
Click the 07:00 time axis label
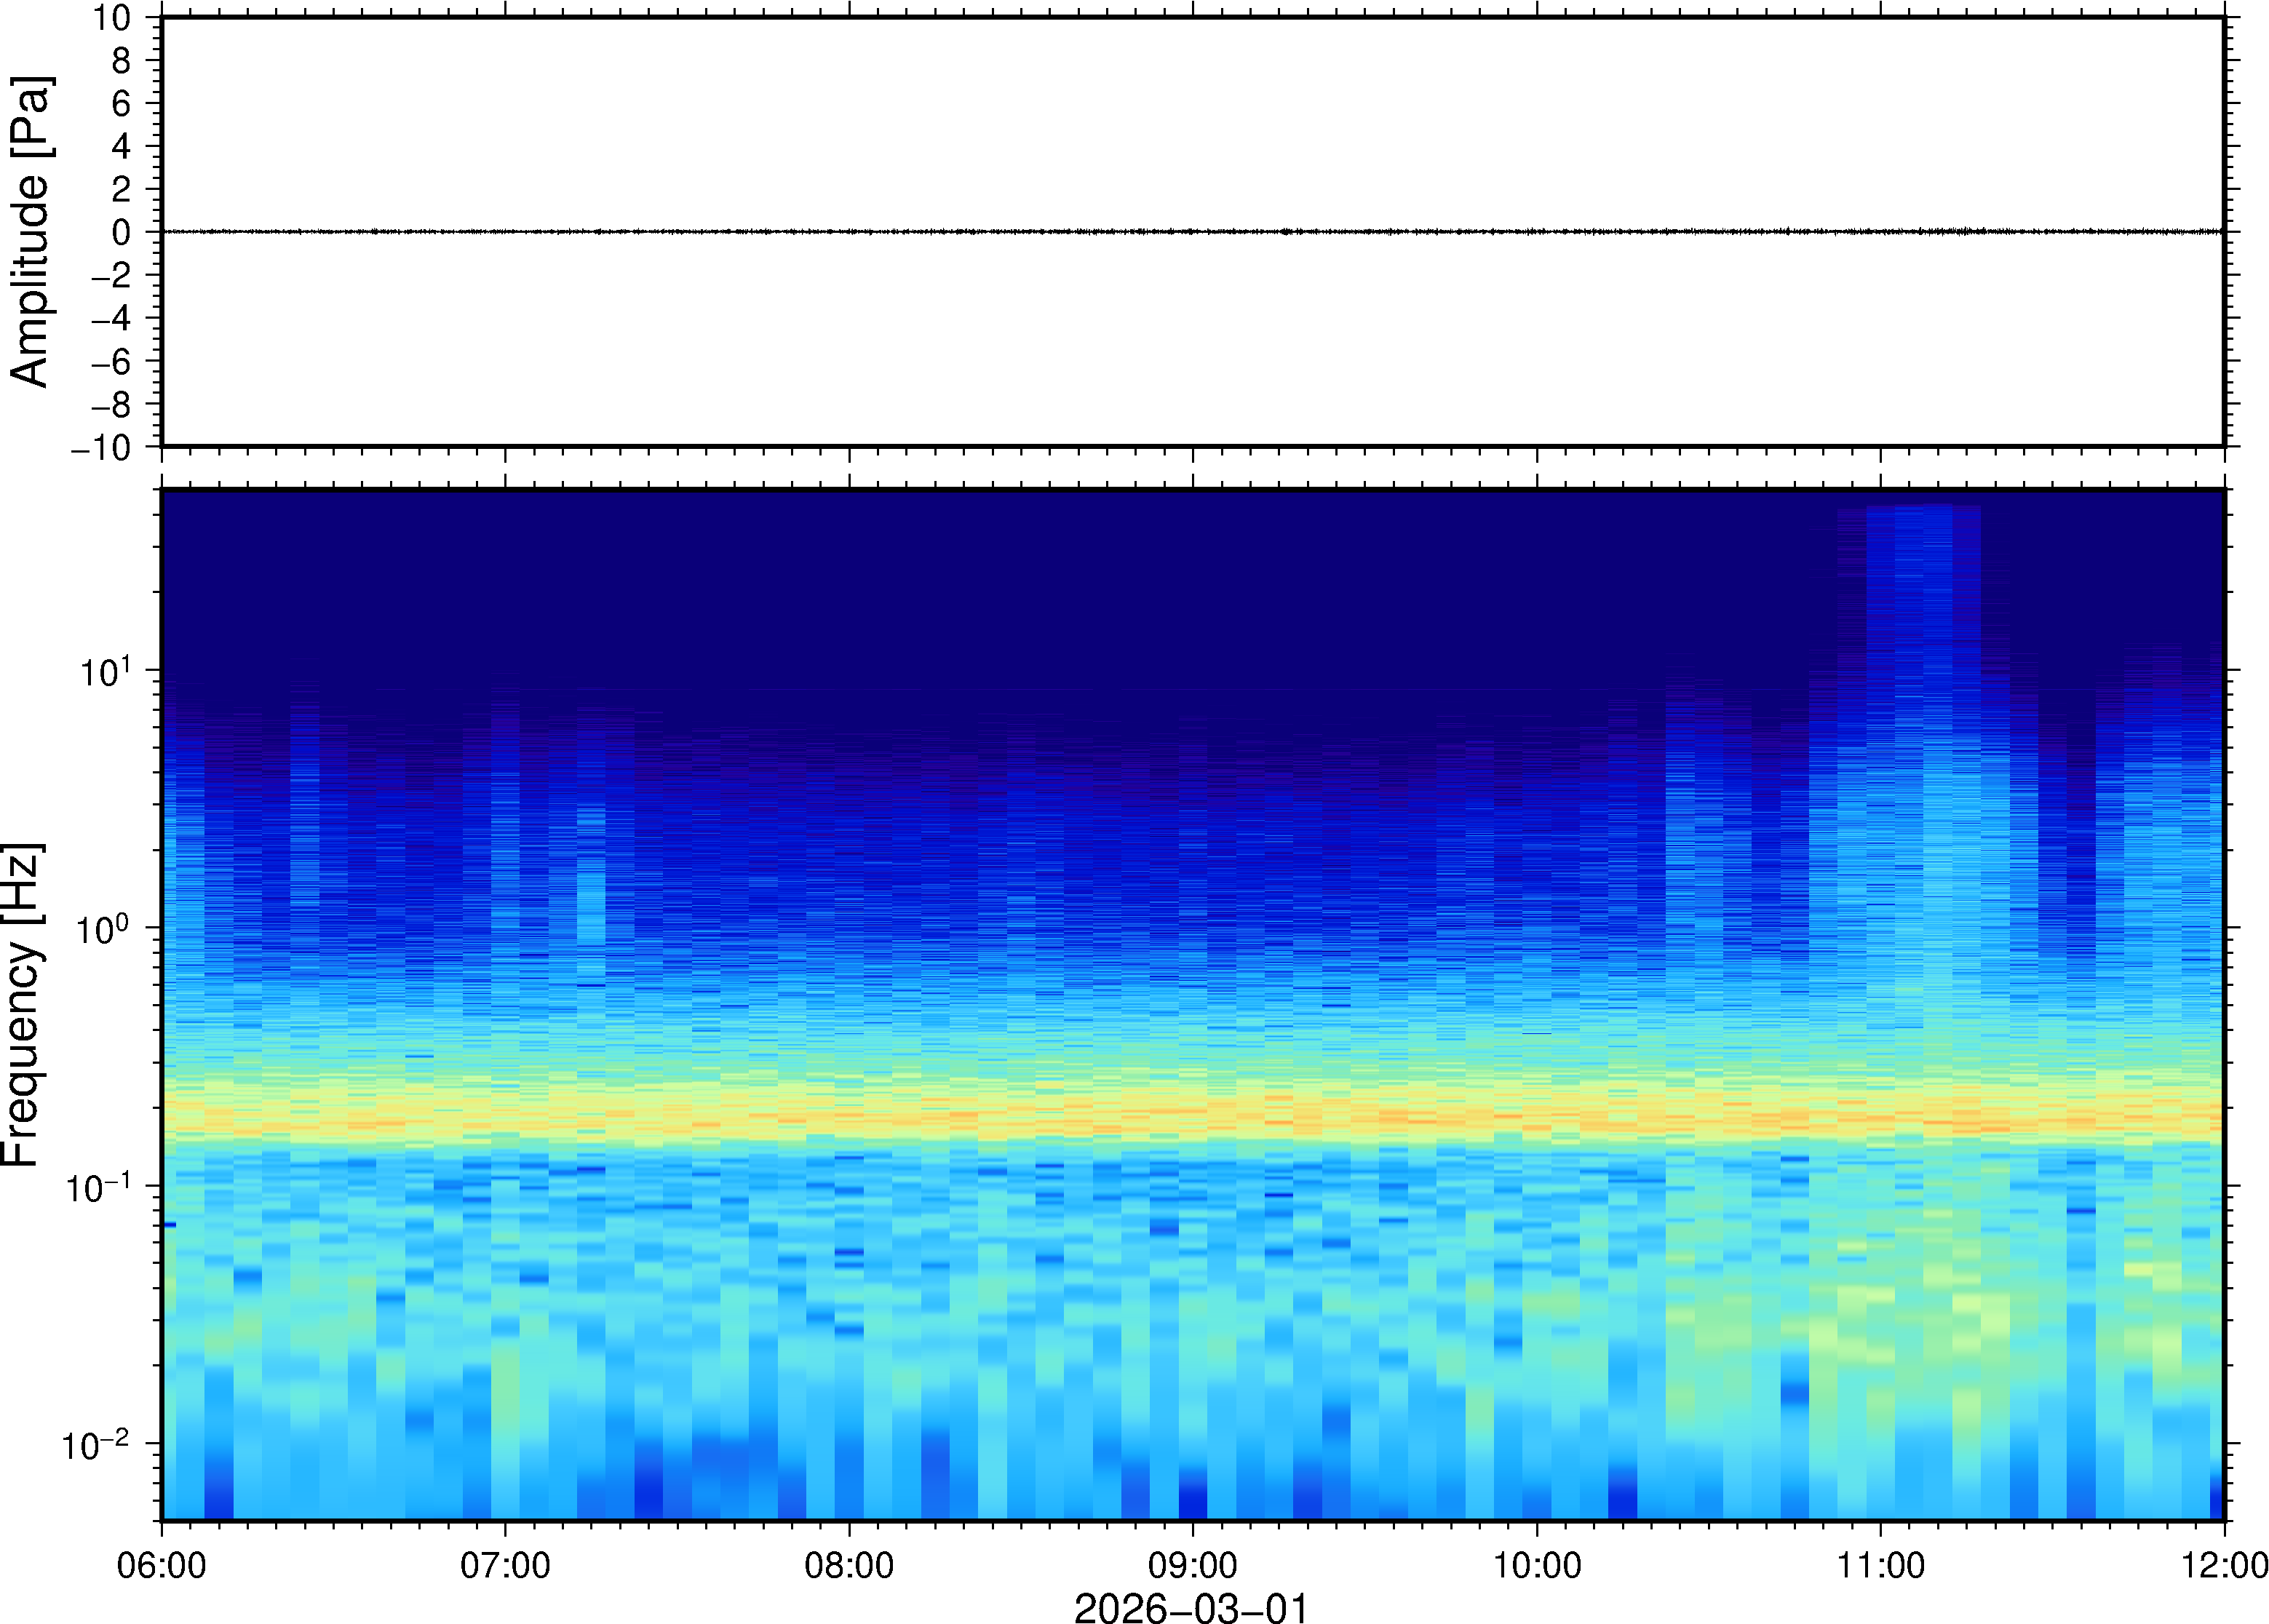pos(504,1564)
